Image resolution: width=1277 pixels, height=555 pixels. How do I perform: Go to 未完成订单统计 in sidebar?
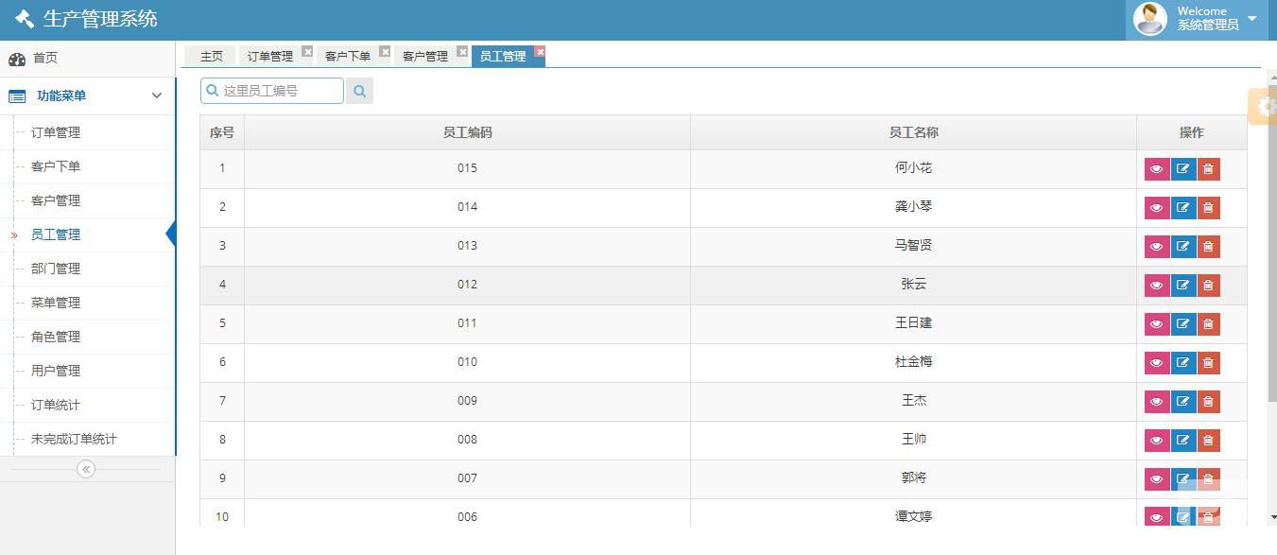tap(74, 439)
